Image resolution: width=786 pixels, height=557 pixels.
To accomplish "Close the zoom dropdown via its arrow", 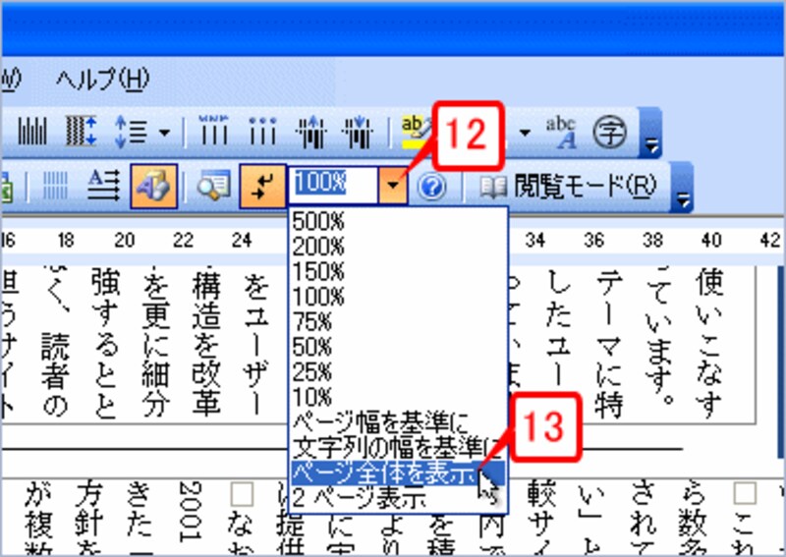I will coord(393,186).
